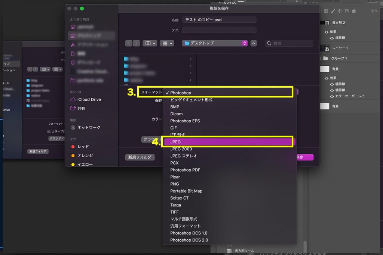The image size is (383, 255).
Task: Toggle visibility of 効果 under first 背景 layer
Action: coord(326,78)
